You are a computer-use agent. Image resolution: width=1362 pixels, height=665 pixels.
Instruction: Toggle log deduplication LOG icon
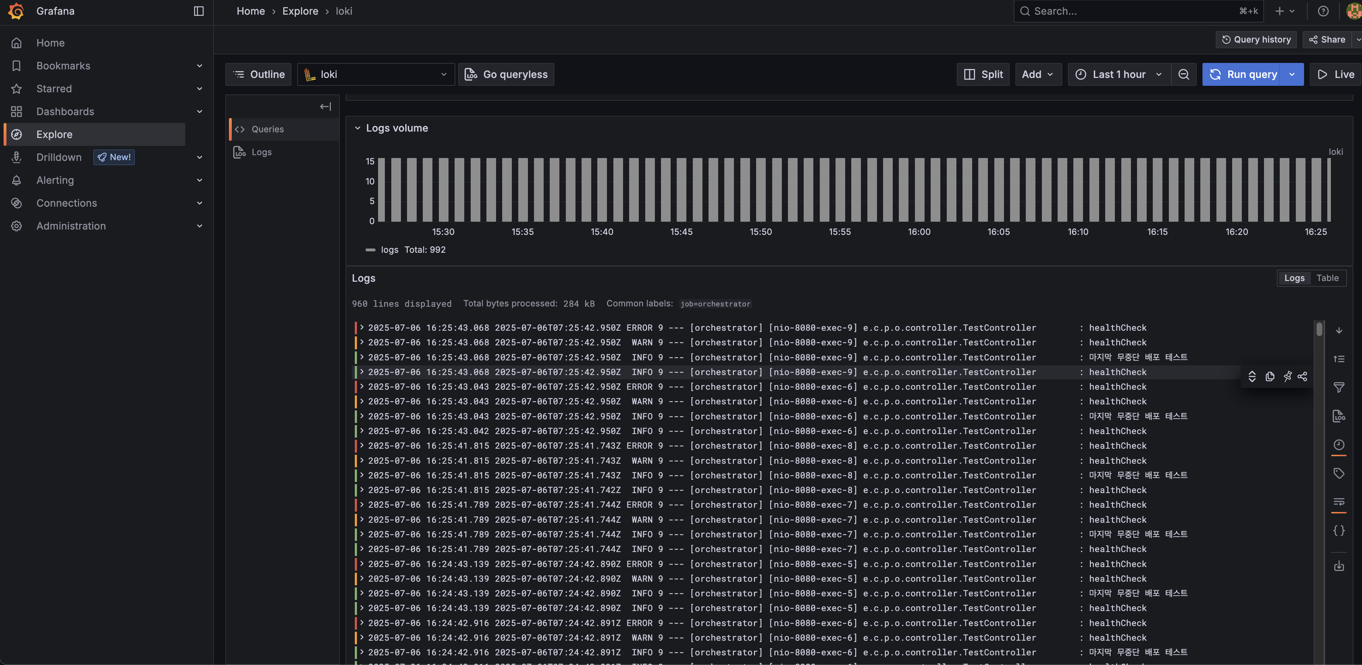coord(1339,416)
